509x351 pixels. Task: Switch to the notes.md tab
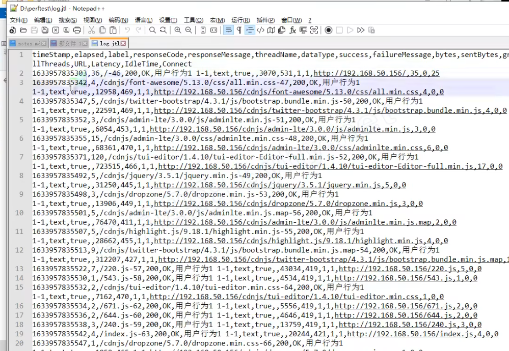coord(28,43)
